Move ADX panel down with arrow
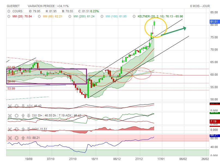The height and width of the screenshot is (163, 220). click(23, 106)
